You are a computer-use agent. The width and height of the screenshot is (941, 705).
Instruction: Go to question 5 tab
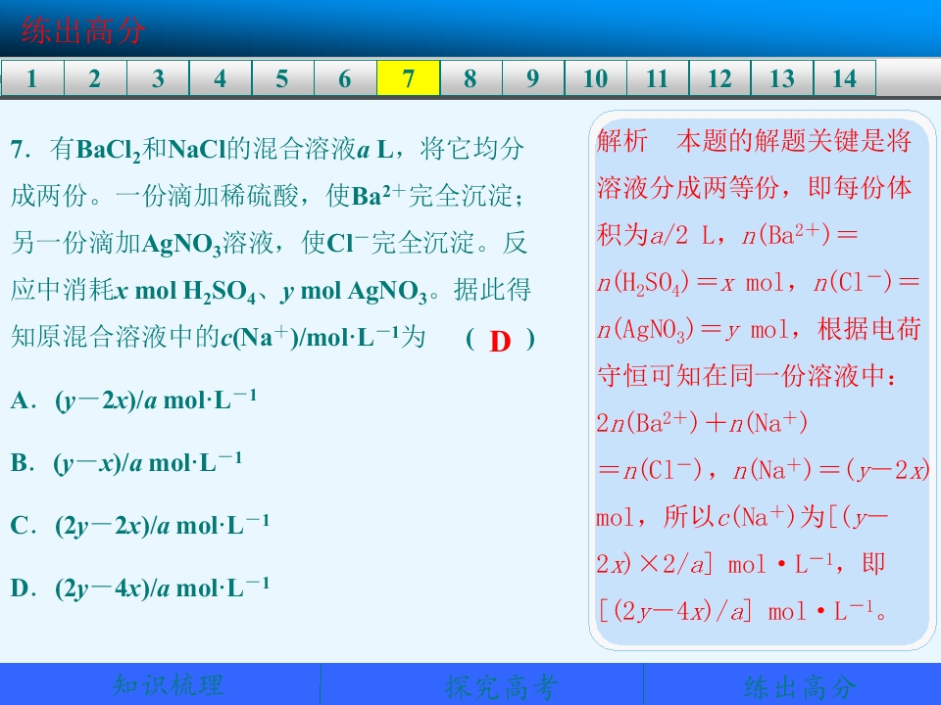tap(282, 78)
